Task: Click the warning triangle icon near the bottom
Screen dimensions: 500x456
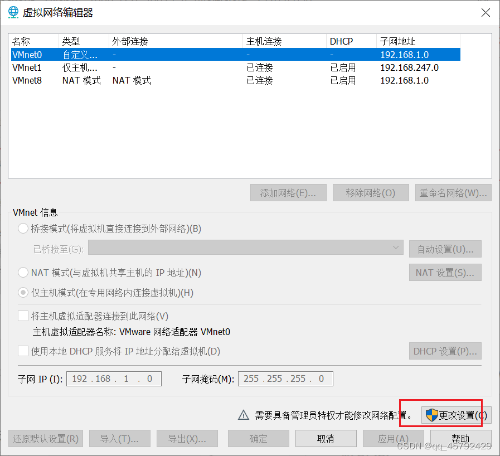Action: [x=244, y=415]
